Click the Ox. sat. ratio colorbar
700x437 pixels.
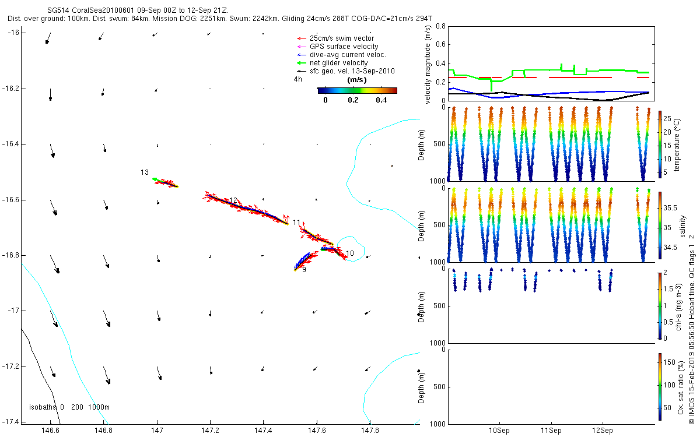[x=660, y=386]
